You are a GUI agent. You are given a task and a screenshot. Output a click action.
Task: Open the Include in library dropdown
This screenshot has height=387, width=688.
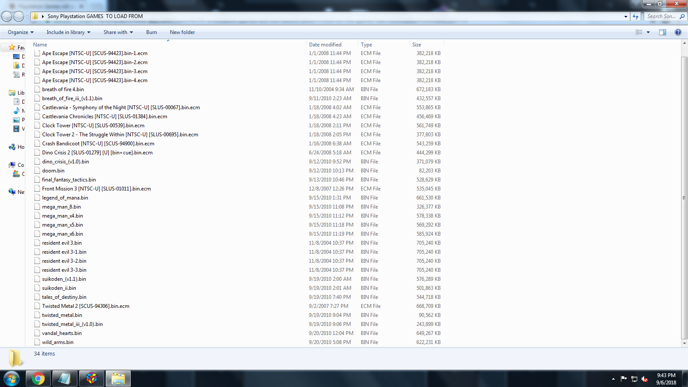click(68, 32)
